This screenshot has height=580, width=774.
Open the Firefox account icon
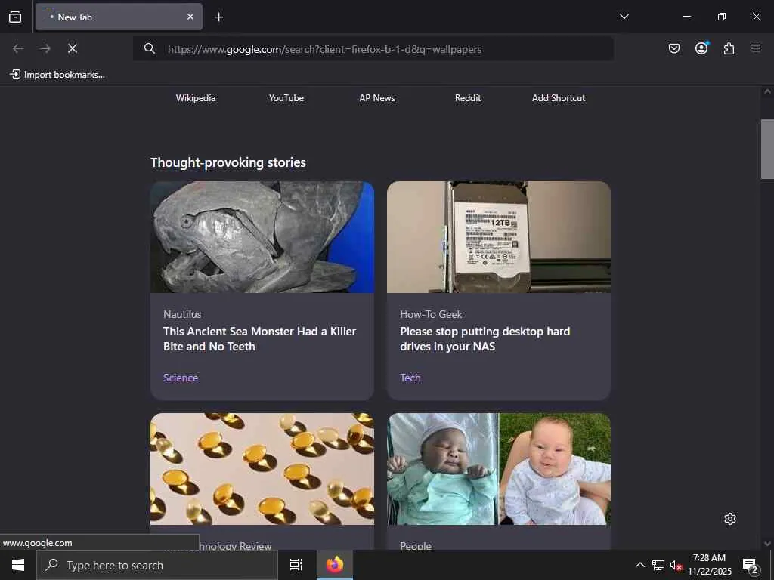(x=701, y=48)
